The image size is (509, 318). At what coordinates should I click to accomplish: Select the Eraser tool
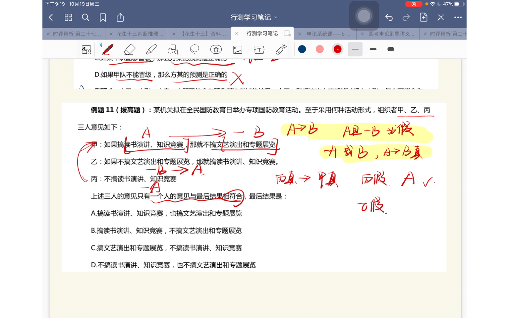[129, 49]
